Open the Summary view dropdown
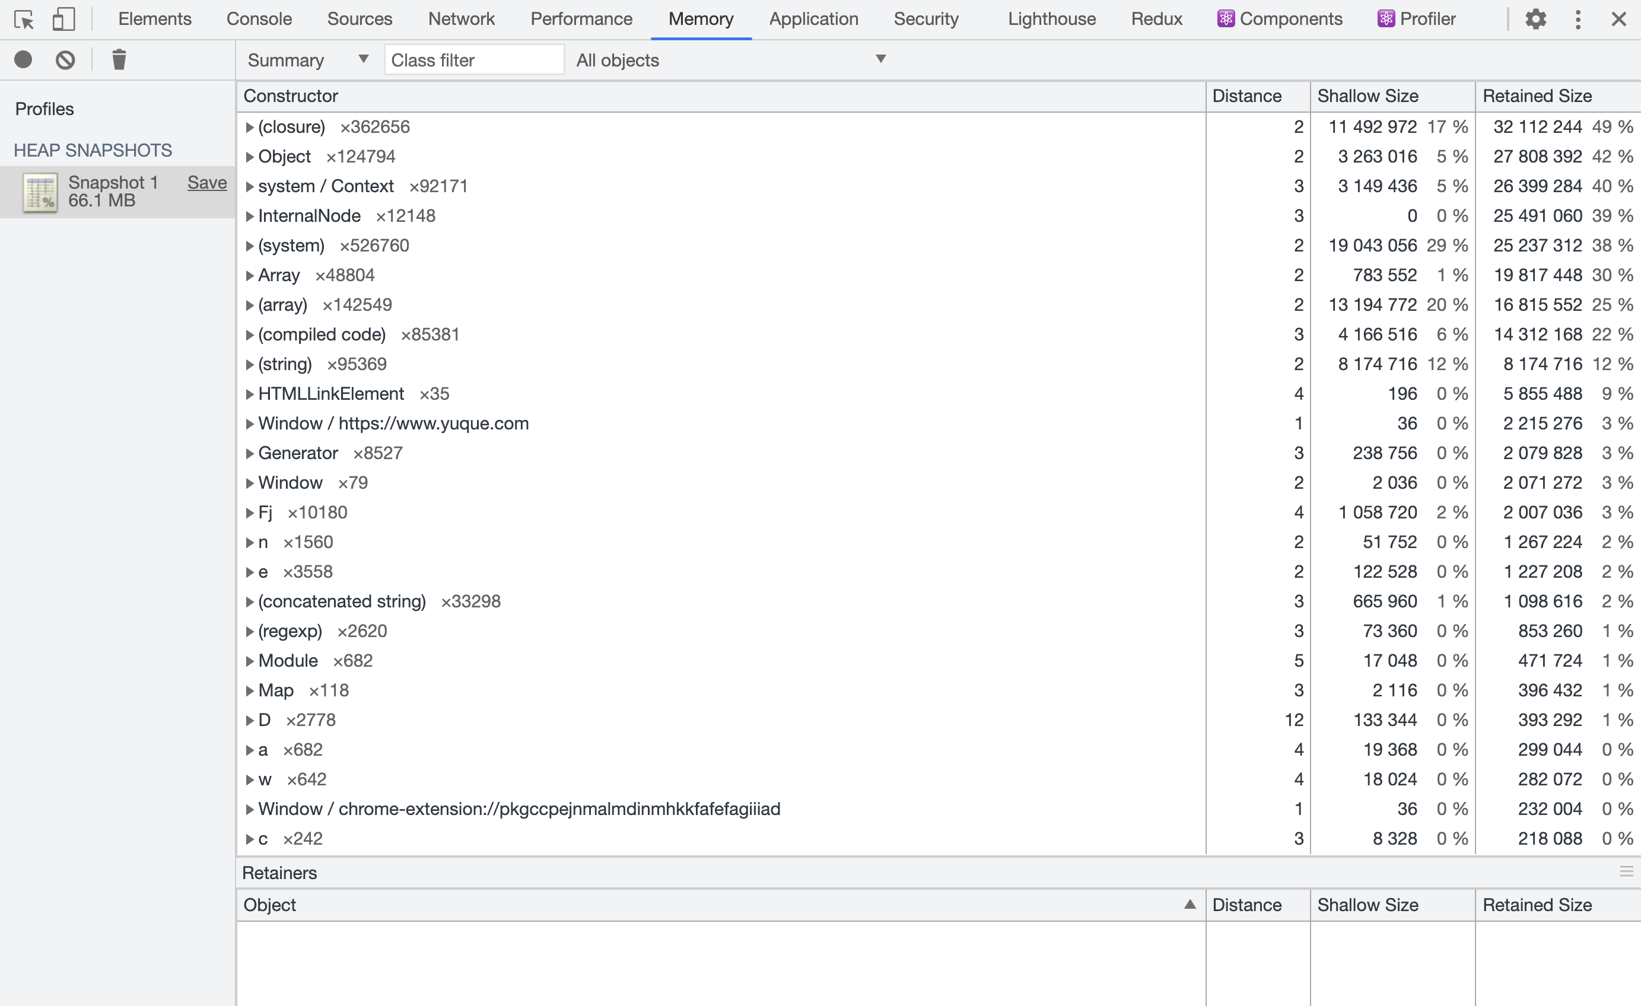The width and height of the screenshot is (1641, 1006). tap(307, 60)
